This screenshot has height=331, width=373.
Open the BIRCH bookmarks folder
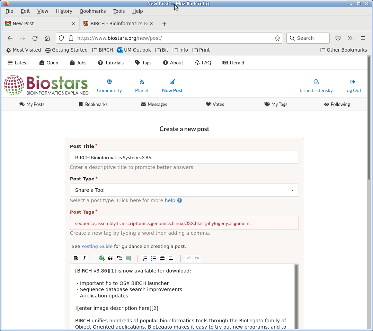(103, 50)
